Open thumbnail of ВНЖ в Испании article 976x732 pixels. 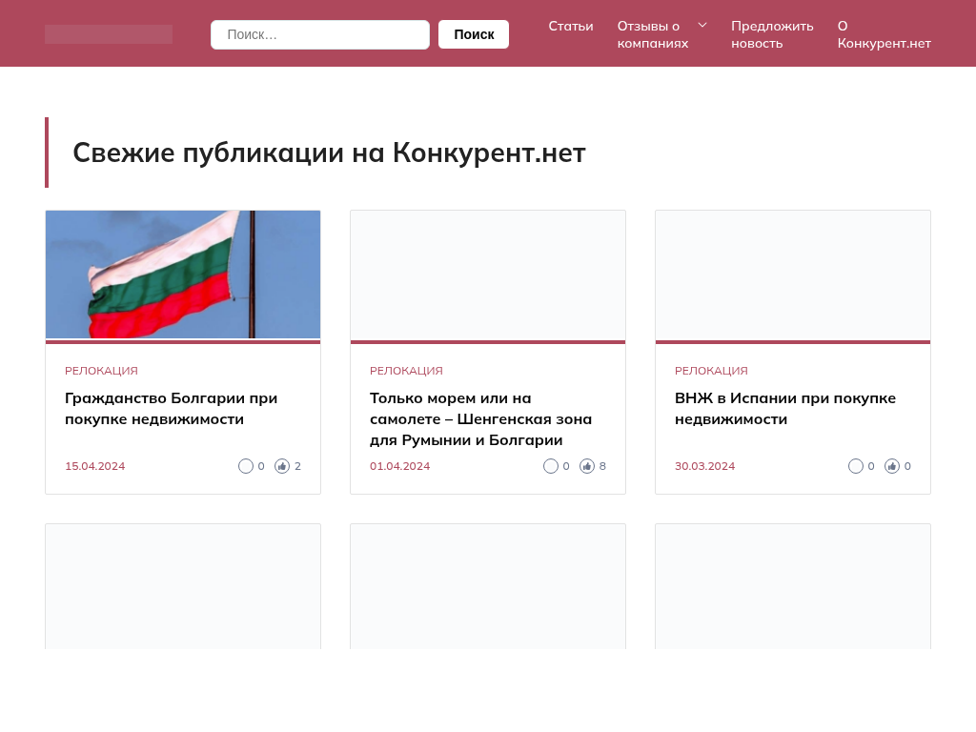click(793, 275)
